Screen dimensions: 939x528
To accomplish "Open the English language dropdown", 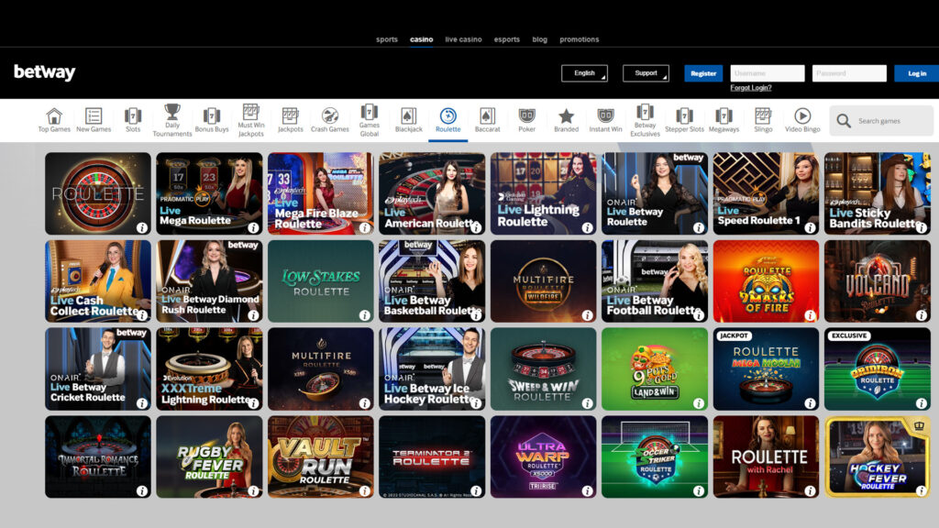I will (x=584, y=73).
